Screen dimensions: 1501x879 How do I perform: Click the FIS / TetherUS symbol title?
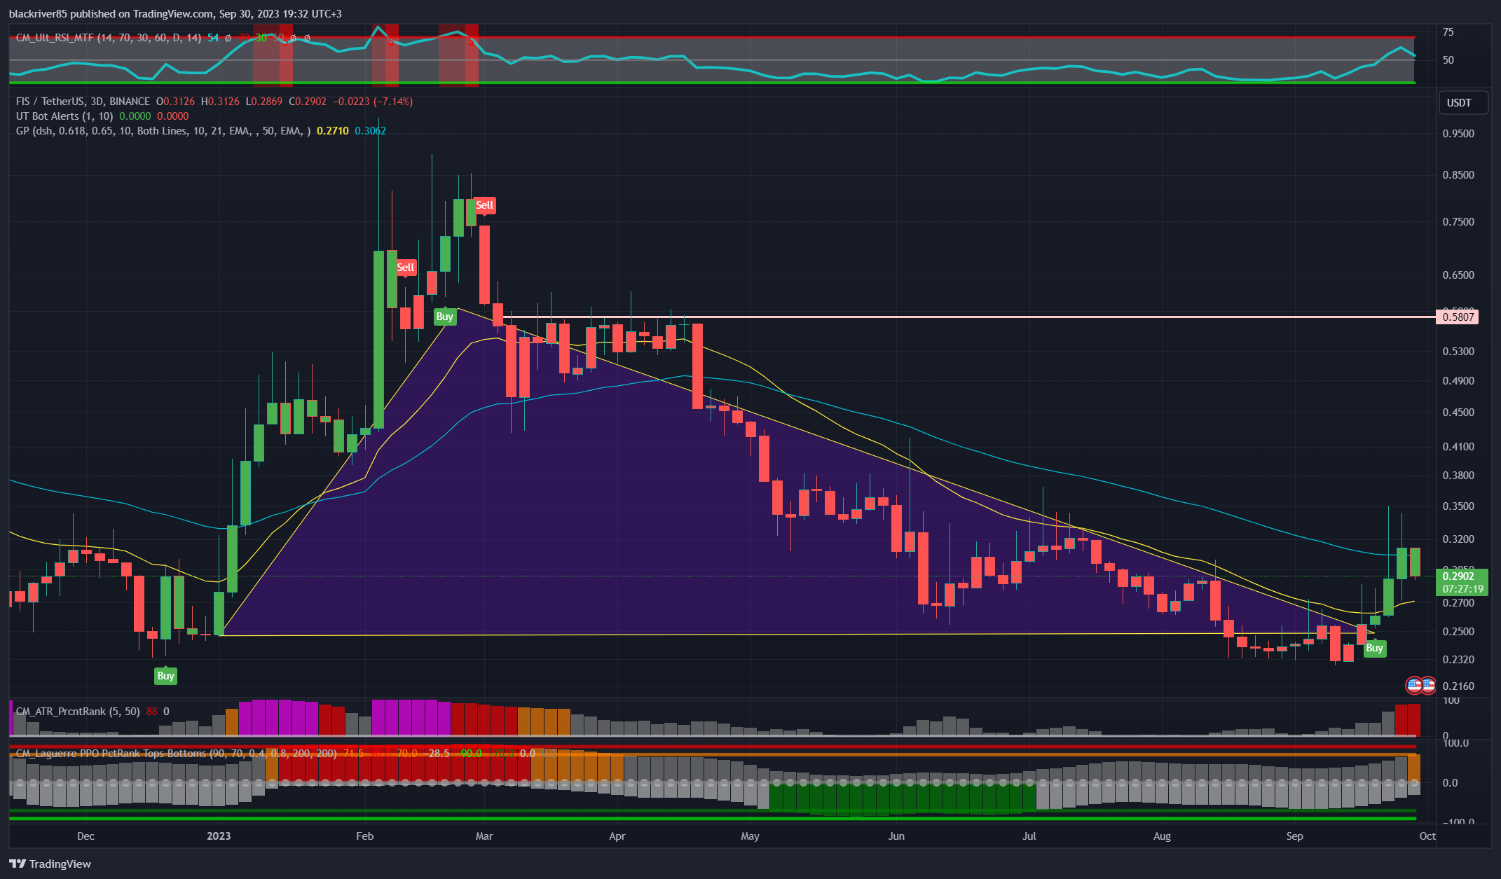coord(83,102)
